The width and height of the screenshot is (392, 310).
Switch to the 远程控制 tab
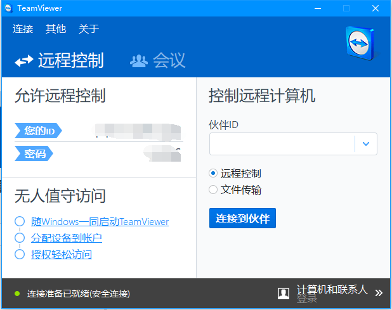pos(59,60)
